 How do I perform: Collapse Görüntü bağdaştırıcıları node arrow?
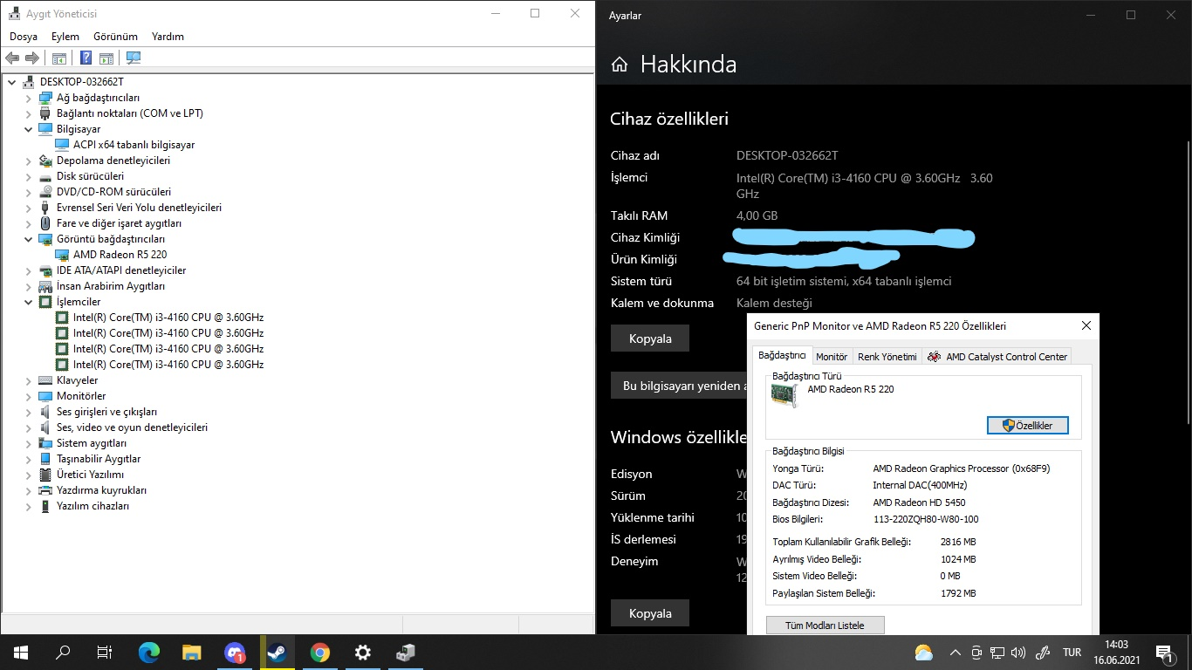(28, 239)
